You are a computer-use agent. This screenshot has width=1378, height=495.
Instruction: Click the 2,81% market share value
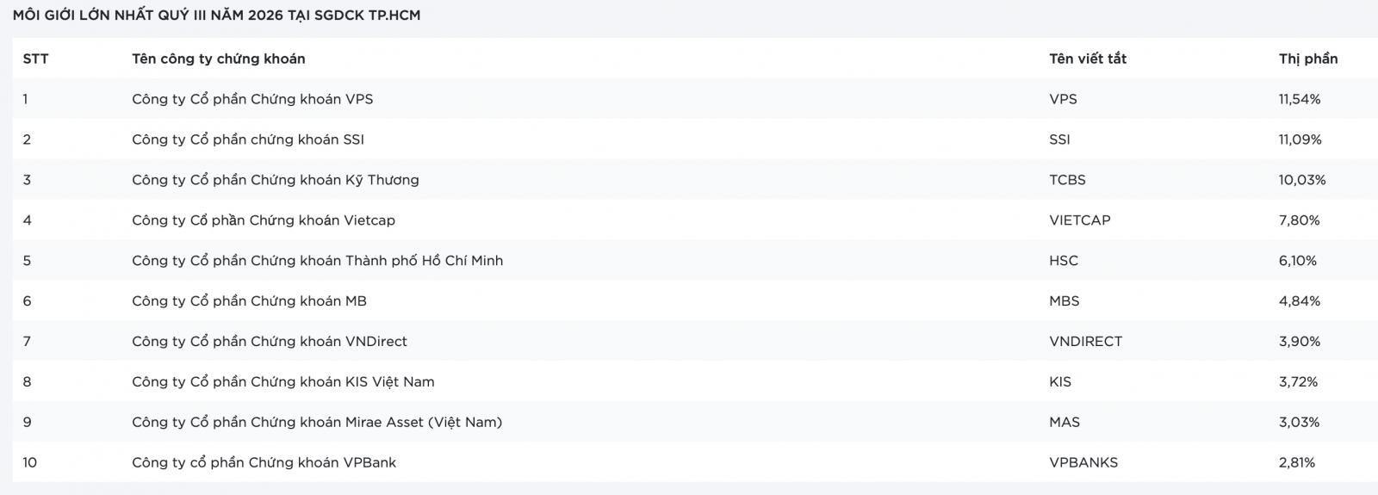click(1297, 462)
